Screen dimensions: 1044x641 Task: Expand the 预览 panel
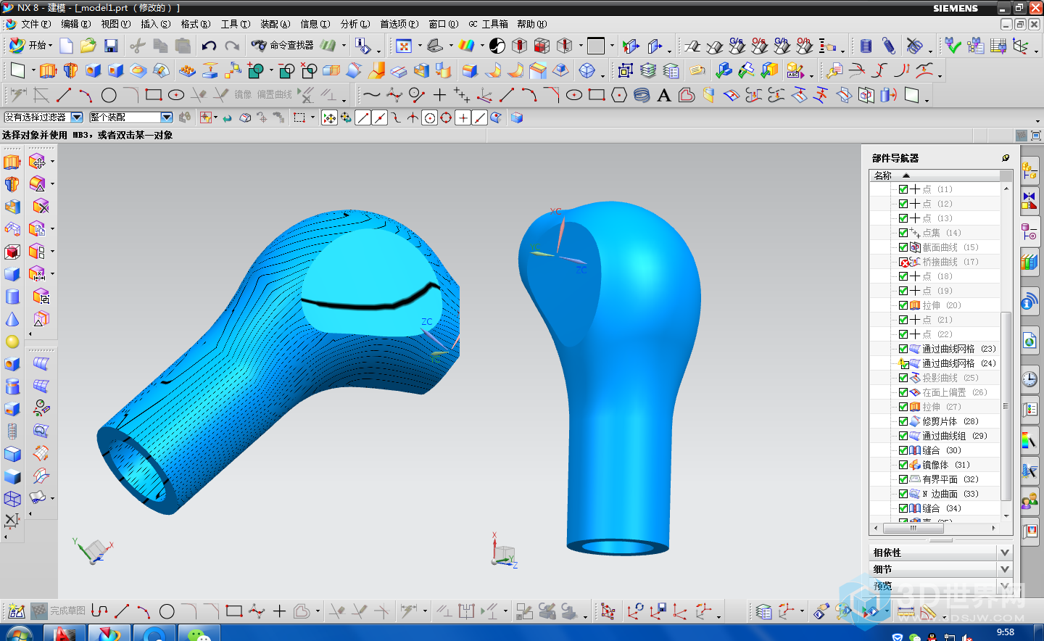click(1004, 586)
